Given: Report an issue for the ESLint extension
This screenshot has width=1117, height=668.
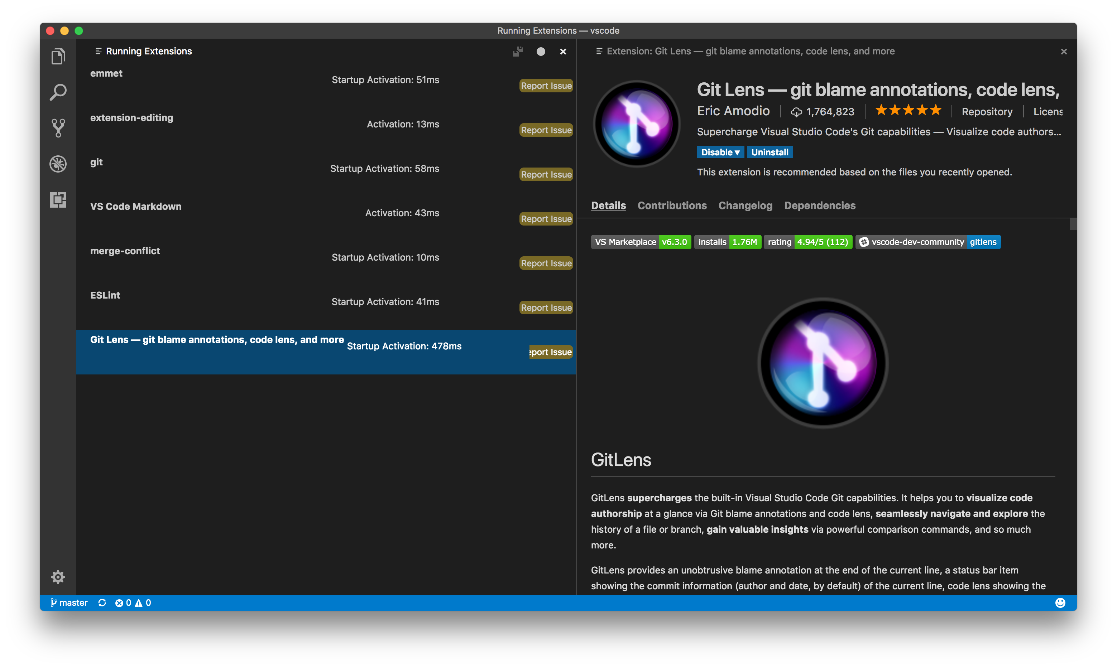Looking at the screenshot, I should [546, 308].
